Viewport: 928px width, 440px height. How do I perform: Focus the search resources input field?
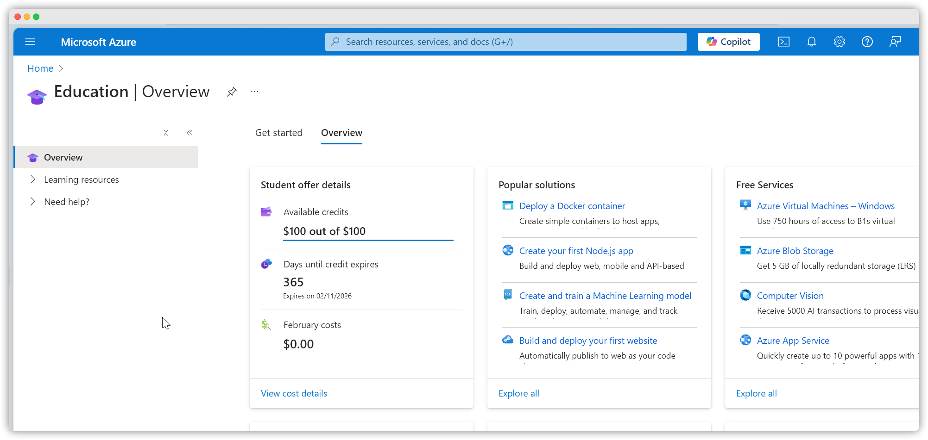click(505, 42)
